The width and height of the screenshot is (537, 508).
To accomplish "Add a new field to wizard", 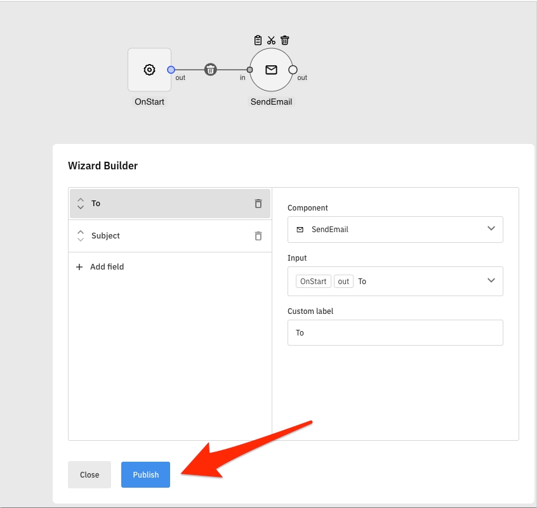I will click(100, 267).
